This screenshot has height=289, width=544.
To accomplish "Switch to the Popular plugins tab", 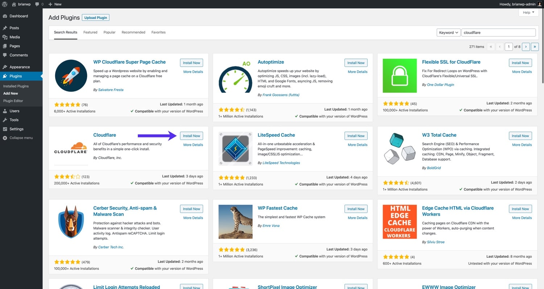I will [109, 32].
